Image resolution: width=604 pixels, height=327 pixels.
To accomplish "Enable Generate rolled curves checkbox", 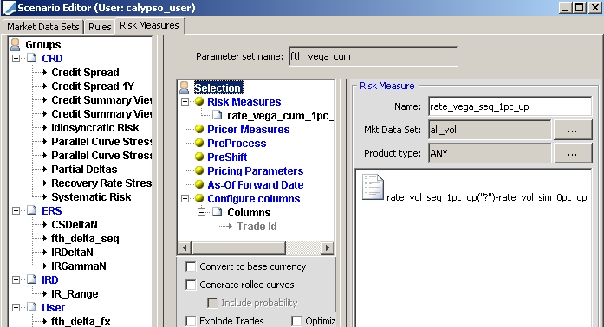I will tap(191, 285).
